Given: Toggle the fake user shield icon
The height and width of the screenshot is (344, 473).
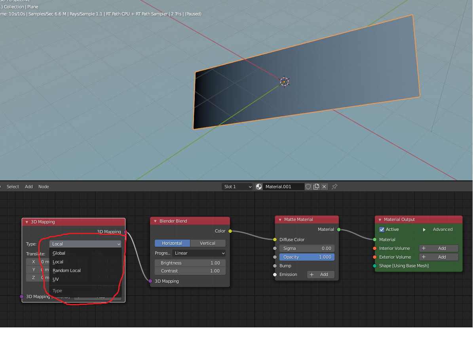Looking at the screenshot, I should tap(308, 187).
